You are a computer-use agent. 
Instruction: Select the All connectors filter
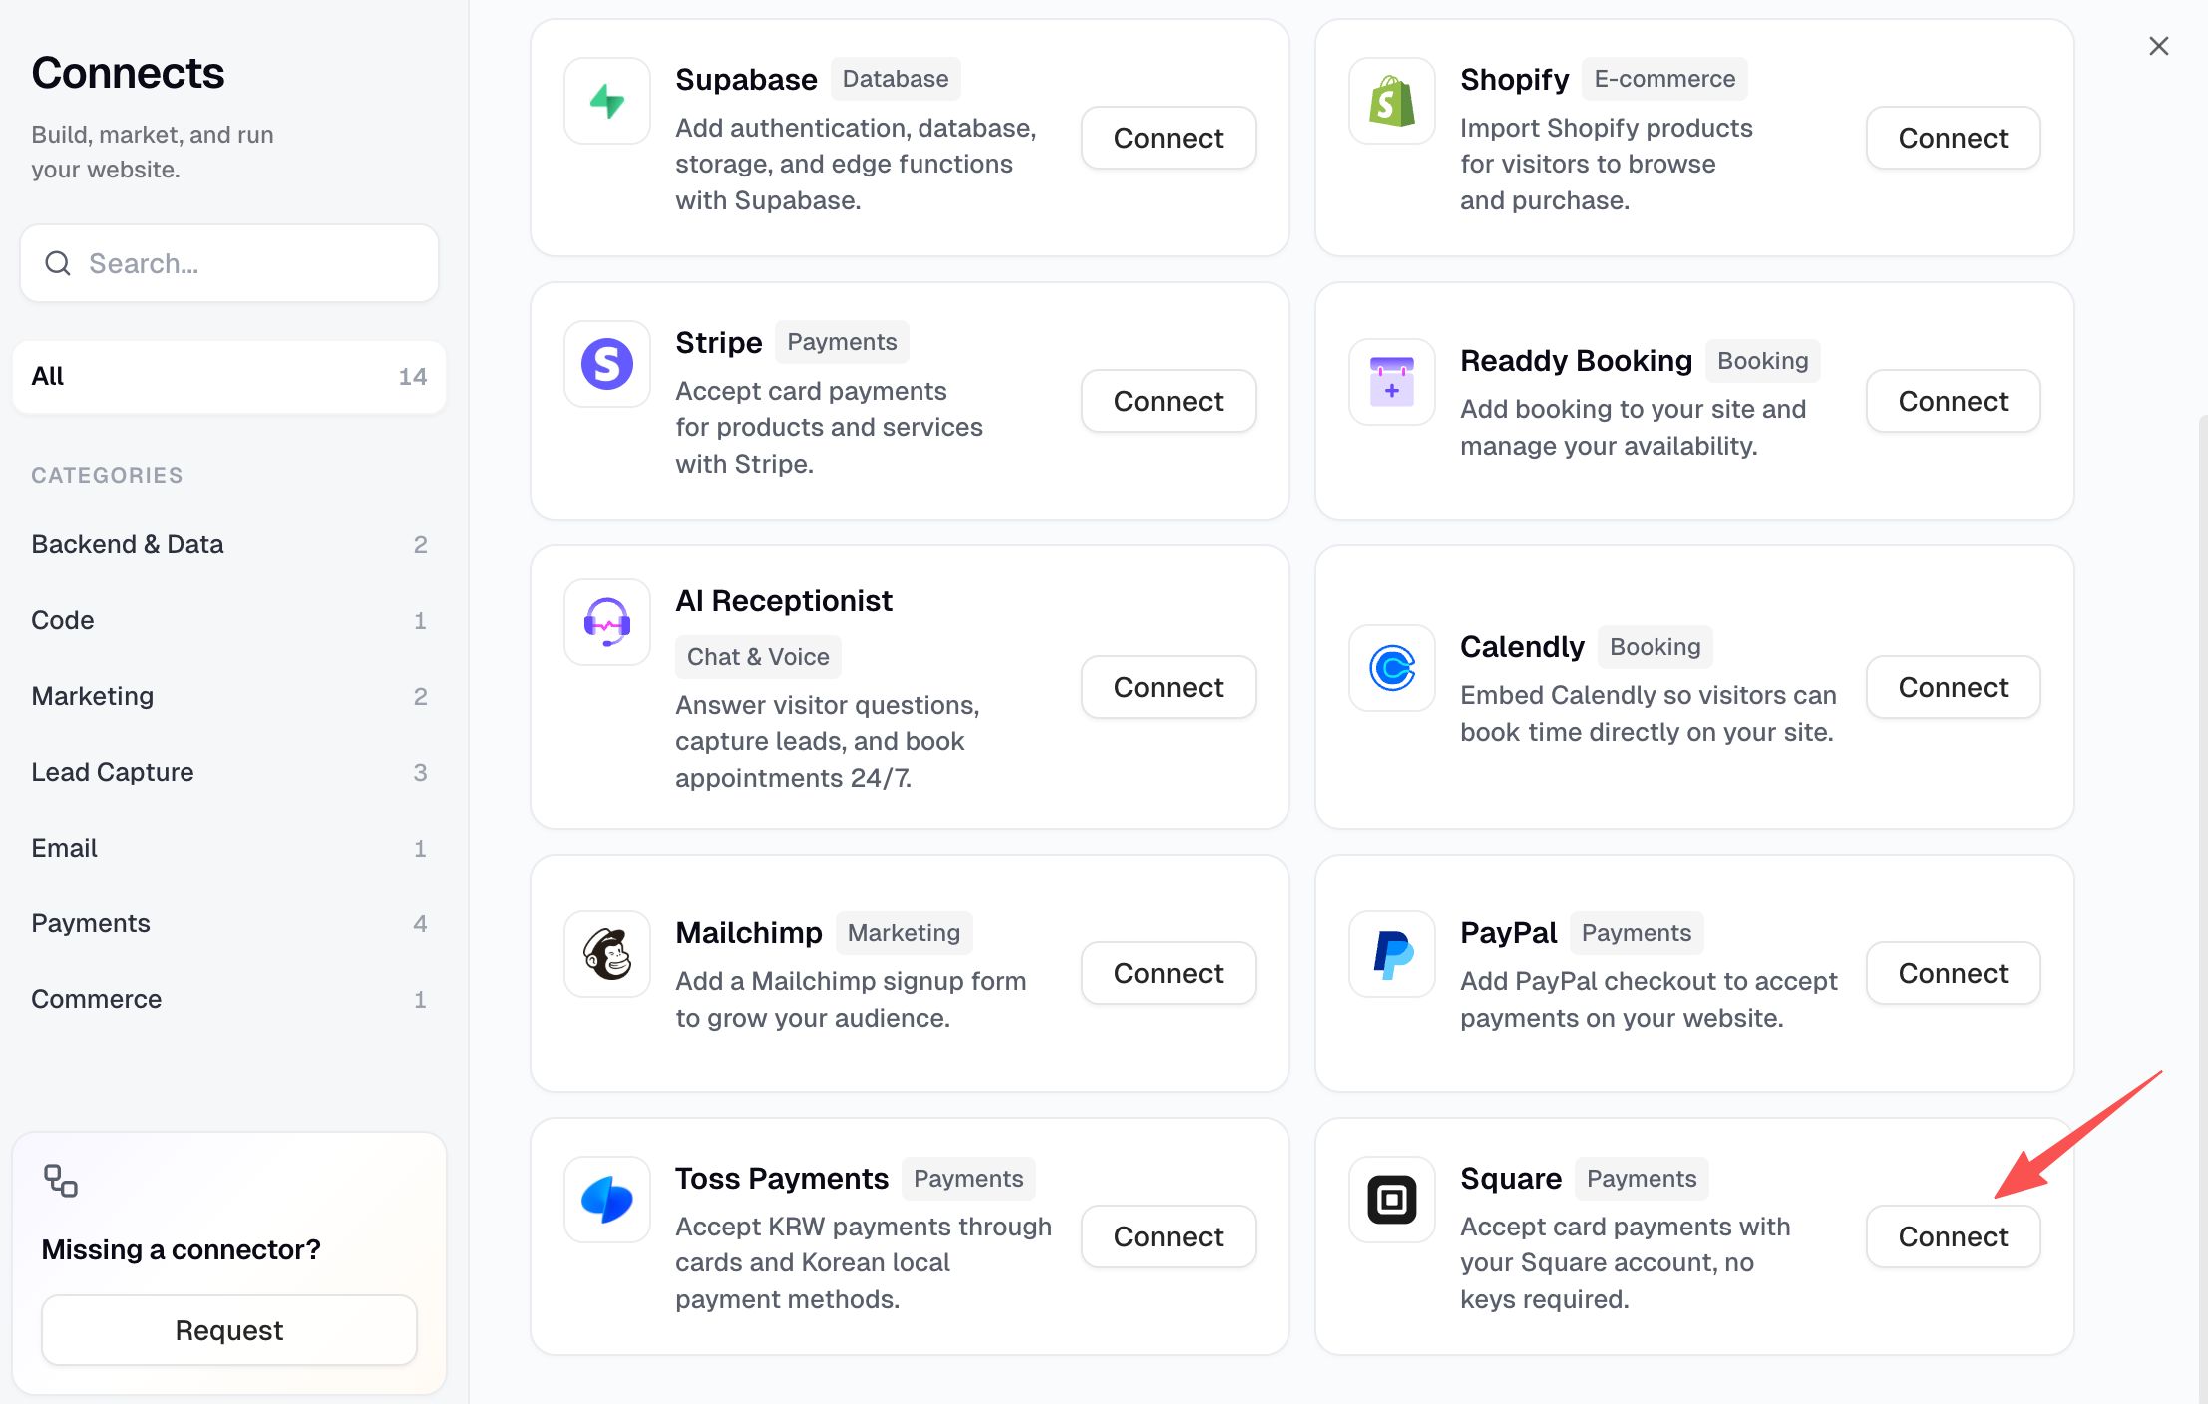(229, 376)
